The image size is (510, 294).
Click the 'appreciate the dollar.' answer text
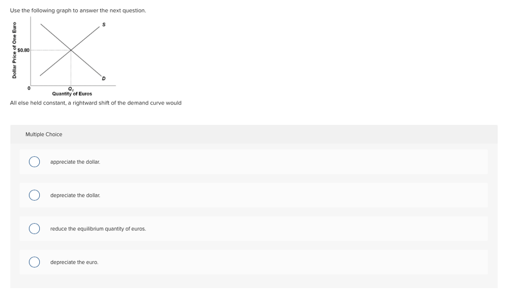pyautogui.click(x=75, y=162)
